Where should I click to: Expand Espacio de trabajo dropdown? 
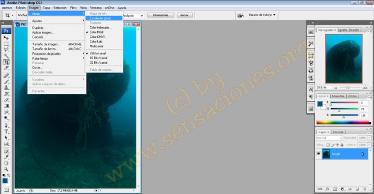click(x=262, y=15)
